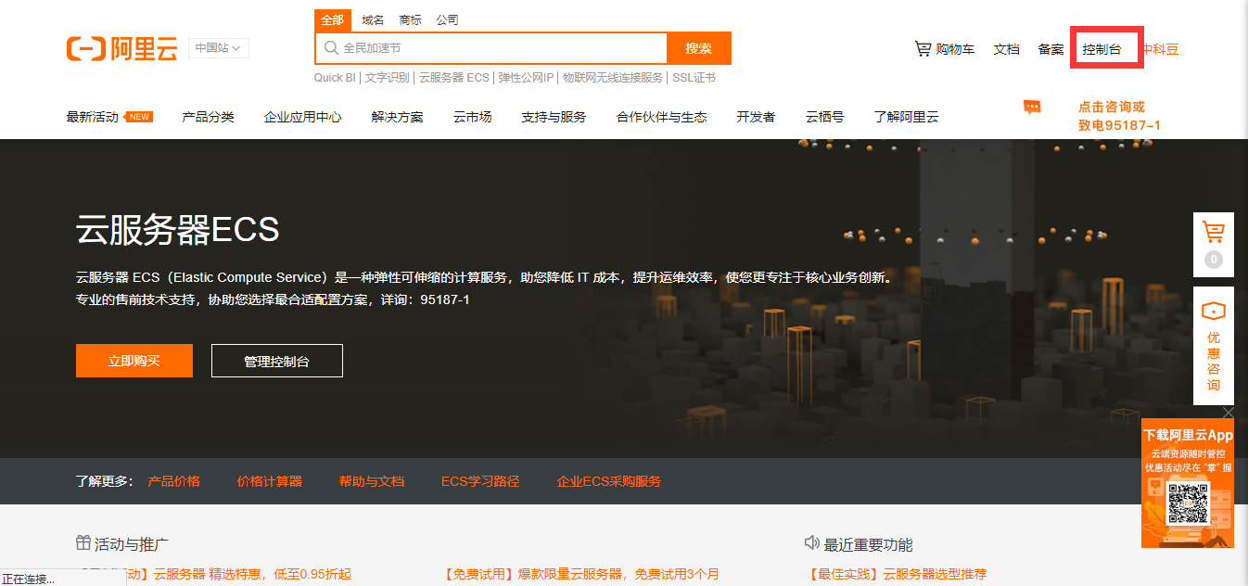
Task: Click the orange 搜索 button
Action: pyautogui.click(x=699, y=48)
